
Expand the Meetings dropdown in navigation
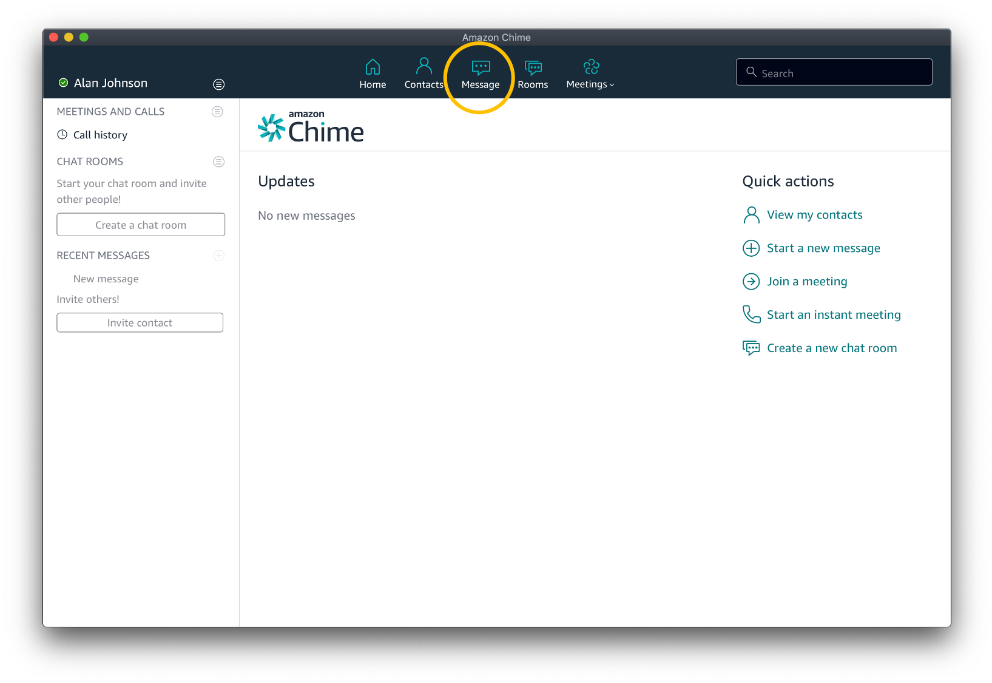[590, 84]
